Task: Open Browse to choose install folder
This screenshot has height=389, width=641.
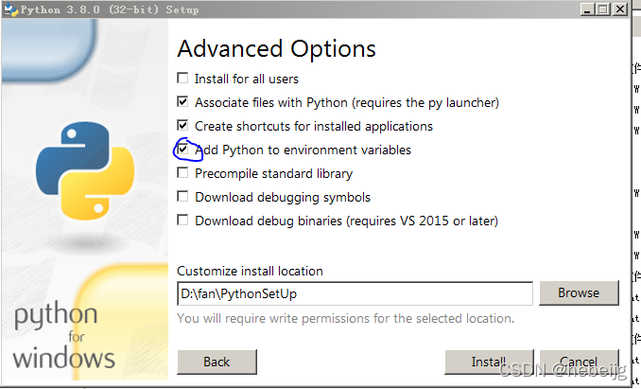Action: pos(579,292)
